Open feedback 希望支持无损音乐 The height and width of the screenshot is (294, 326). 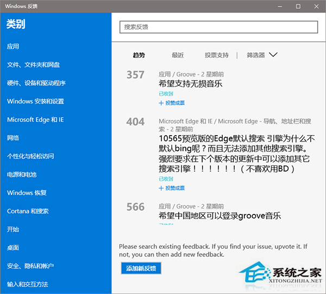point(191,84)
